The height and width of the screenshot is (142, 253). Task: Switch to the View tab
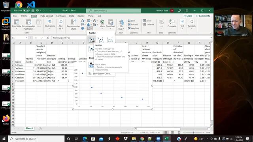[91, 16]
